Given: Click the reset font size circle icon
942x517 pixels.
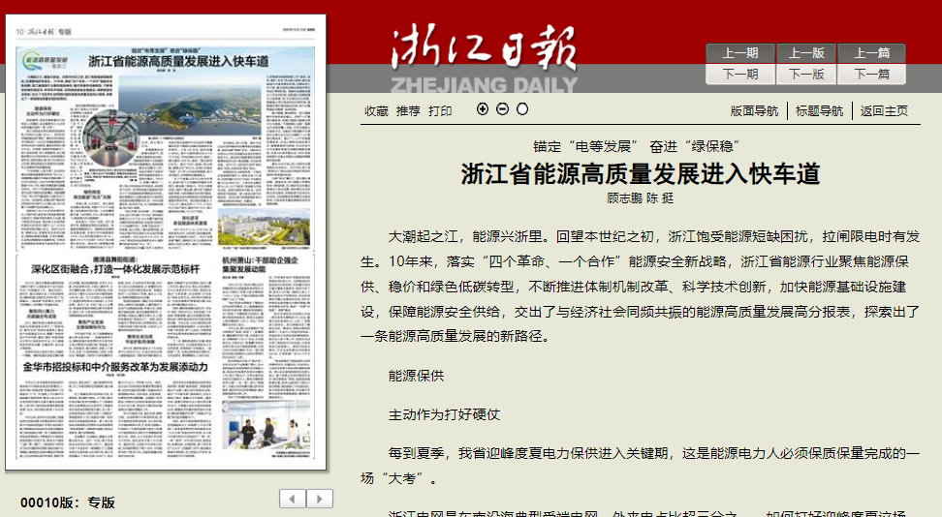Looking at the screenshot, I should coord(522,109).
